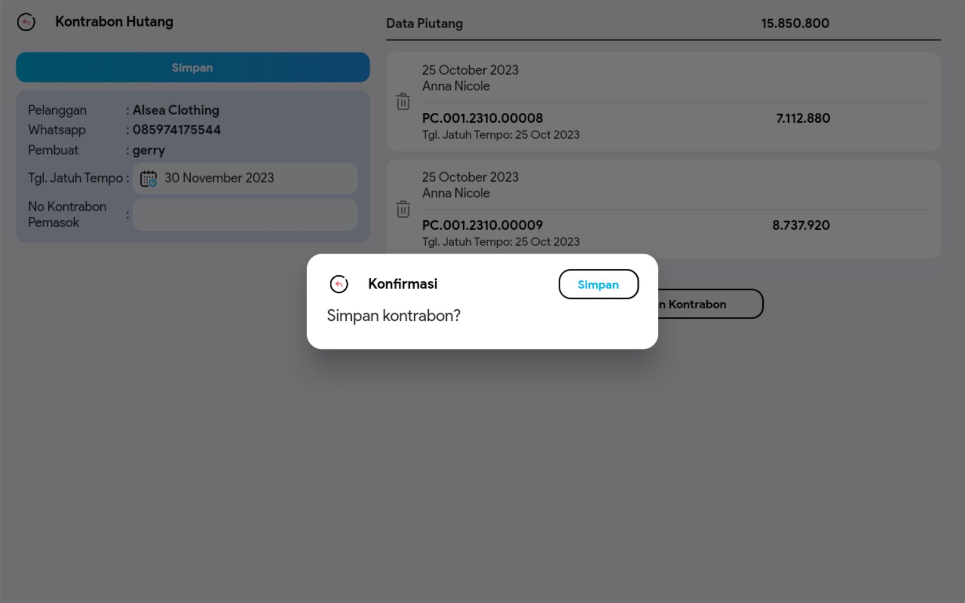The height and width of the screenshot is (603, 965).
Task: Click the amount 7.112.880
Action: point(803,118)
